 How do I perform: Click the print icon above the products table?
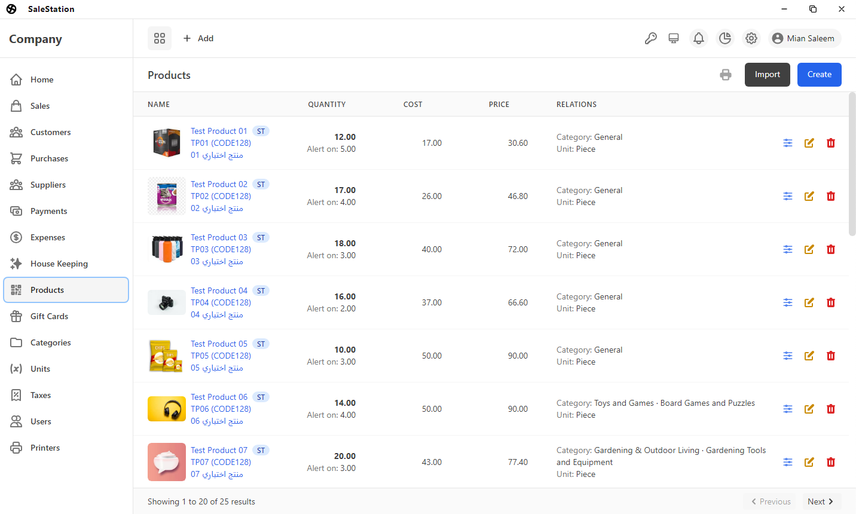[x=726, y=75]
